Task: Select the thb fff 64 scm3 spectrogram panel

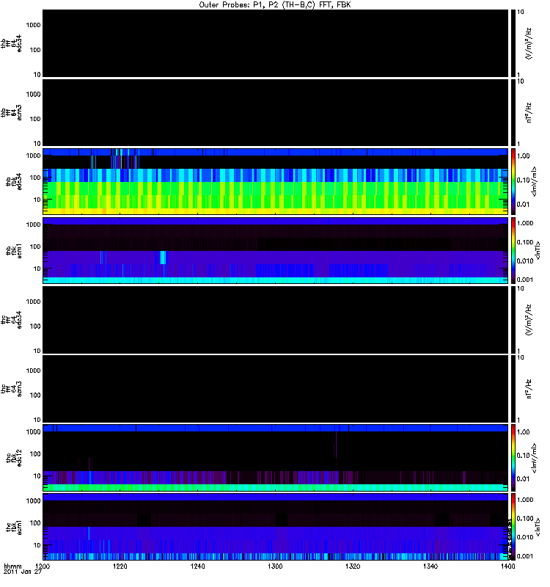Action: coord(275,112)
